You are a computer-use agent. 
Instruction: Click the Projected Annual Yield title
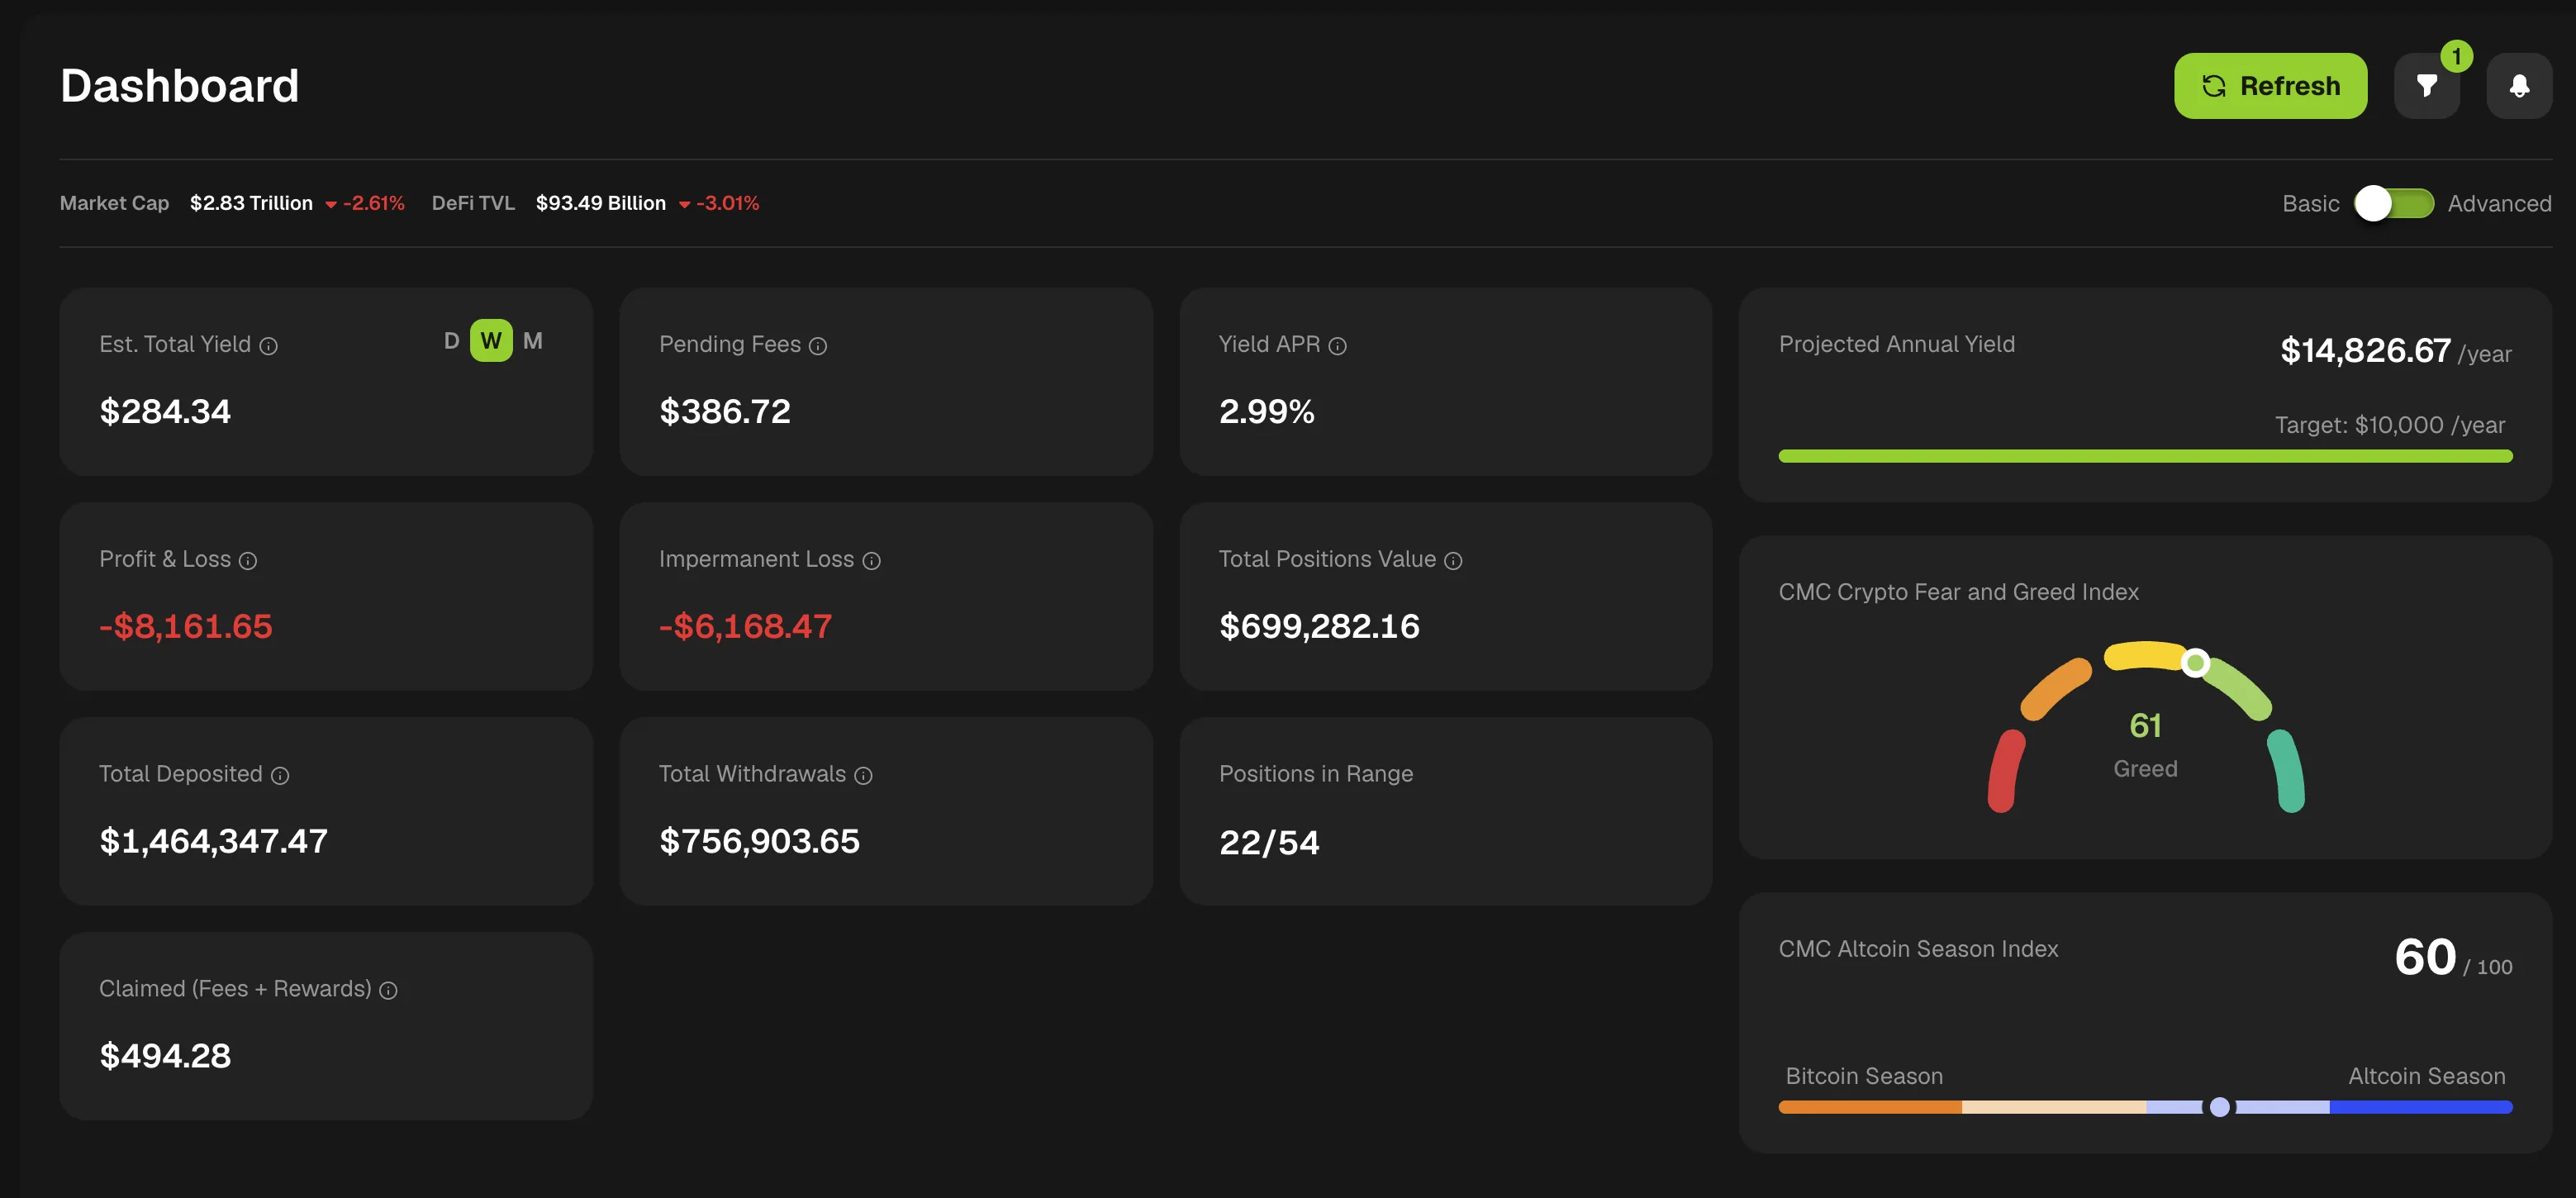tap(1896, 344)
